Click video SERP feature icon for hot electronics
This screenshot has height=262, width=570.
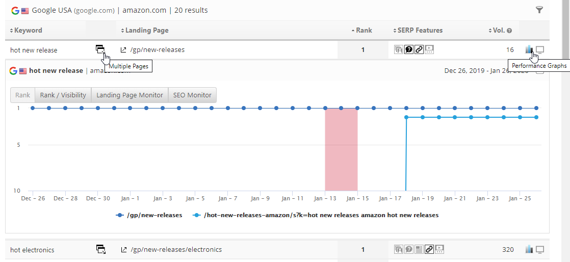tap(439, 249)
